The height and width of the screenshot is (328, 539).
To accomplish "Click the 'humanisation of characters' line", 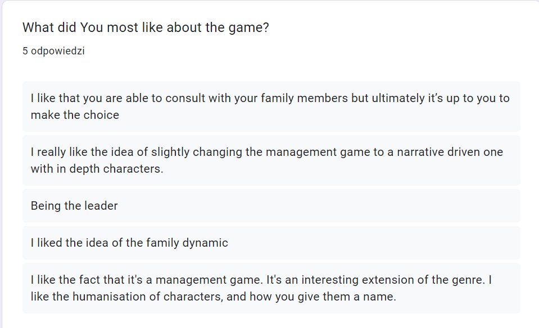I will pos(213,297).
